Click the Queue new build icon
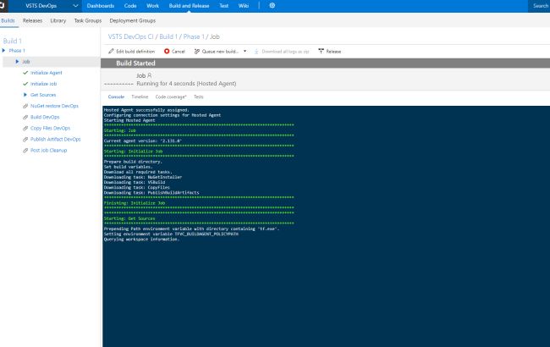 click(197, 52)
